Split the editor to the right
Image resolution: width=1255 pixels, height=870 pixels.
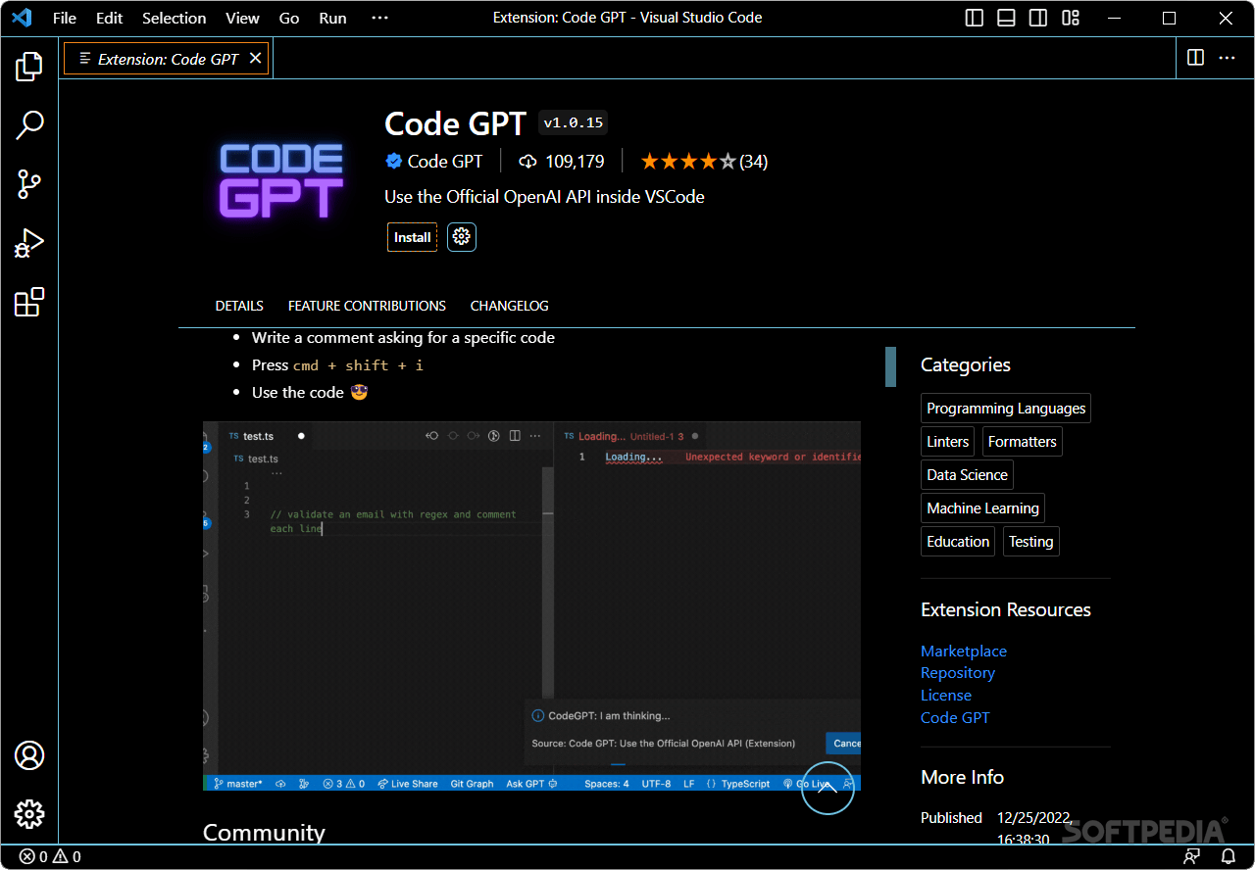(1195, 58)
